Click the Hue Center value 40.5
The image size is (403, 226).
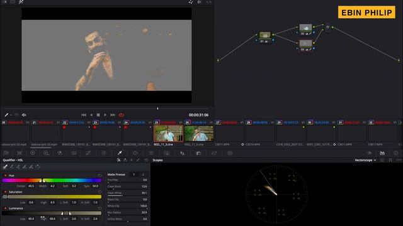point(31,186)
